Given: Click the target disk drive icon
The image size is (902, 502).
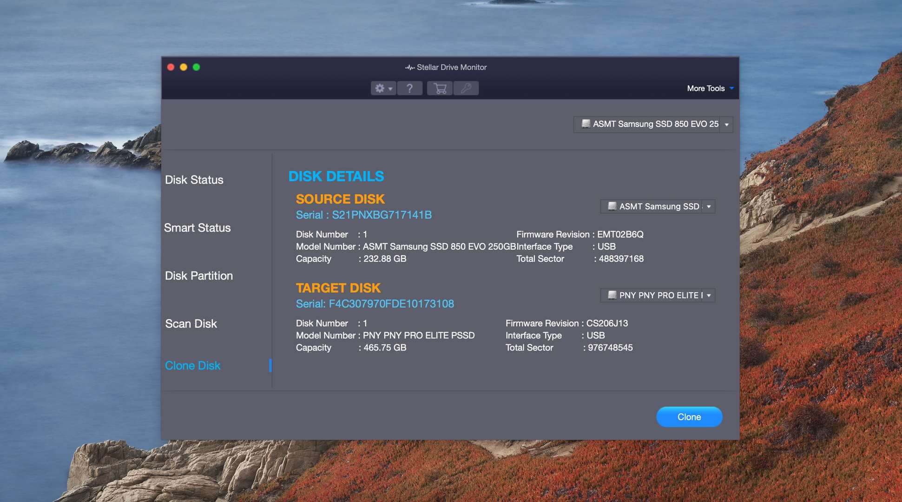Looking at the screenshot, I should coord(612,295).
